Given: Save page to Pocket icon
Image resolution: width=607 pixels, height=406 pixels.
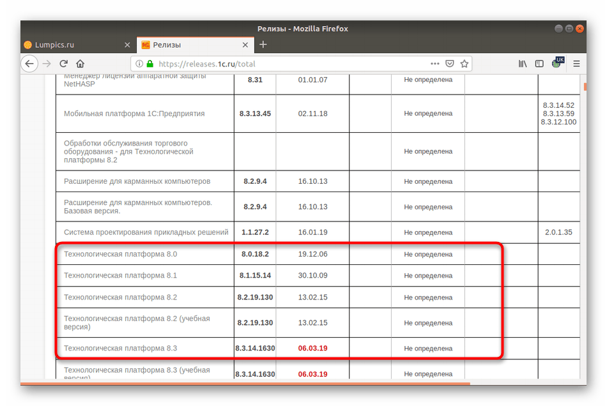Looking at the screenshot, I should [449, 64].
